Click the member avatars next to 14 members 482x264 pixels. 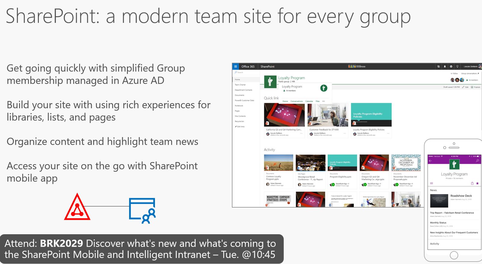(x=457, y=80)
